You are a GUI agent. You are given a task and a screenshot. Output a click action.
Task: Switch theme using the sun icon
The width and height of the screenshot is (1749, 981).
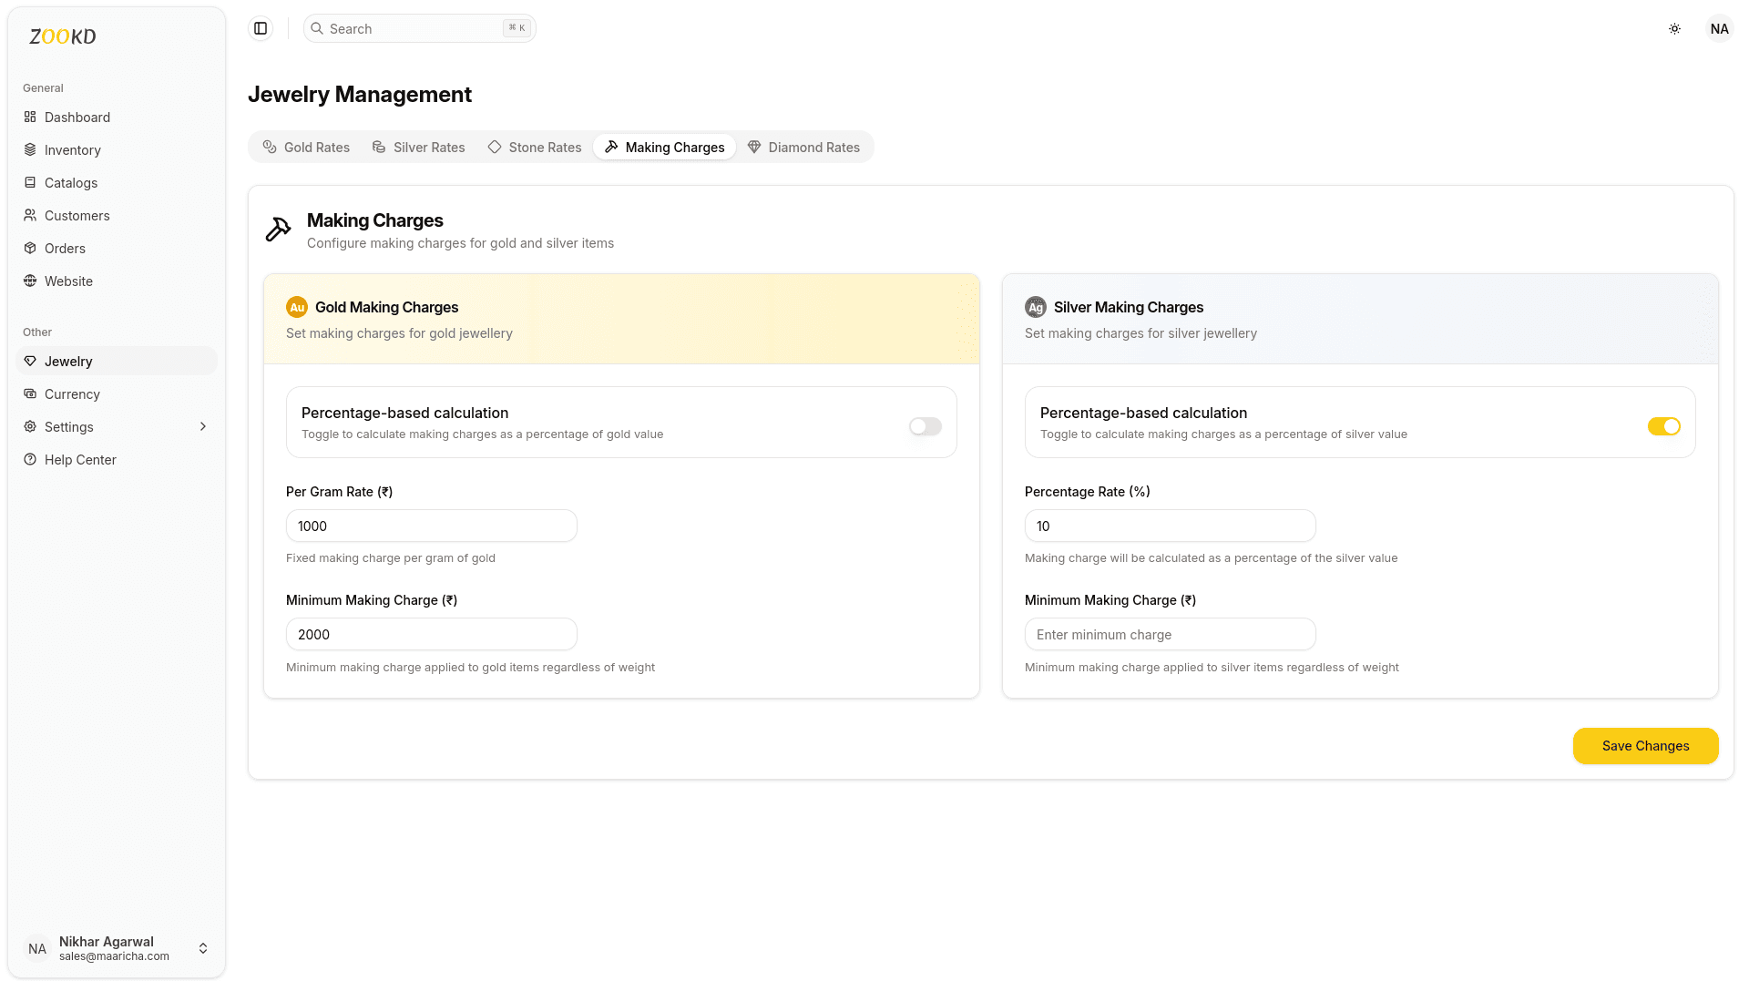1674,29
